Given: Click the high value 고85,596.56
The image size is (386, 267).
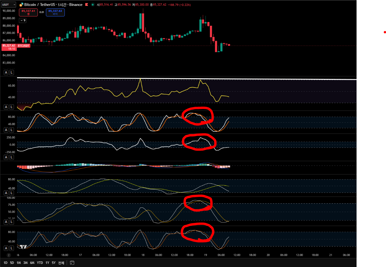Looking at the screenshot, I should coord(123,5).
